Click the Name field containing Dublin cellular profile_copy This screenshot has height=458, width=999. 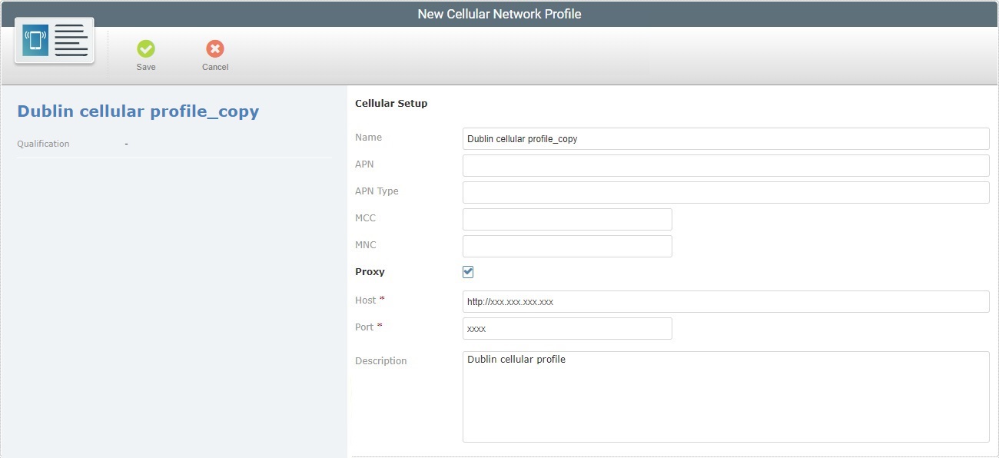[725, 138]
